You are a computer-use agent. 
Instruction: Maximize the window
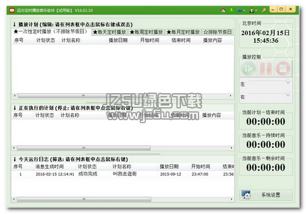tap(281, 9)
